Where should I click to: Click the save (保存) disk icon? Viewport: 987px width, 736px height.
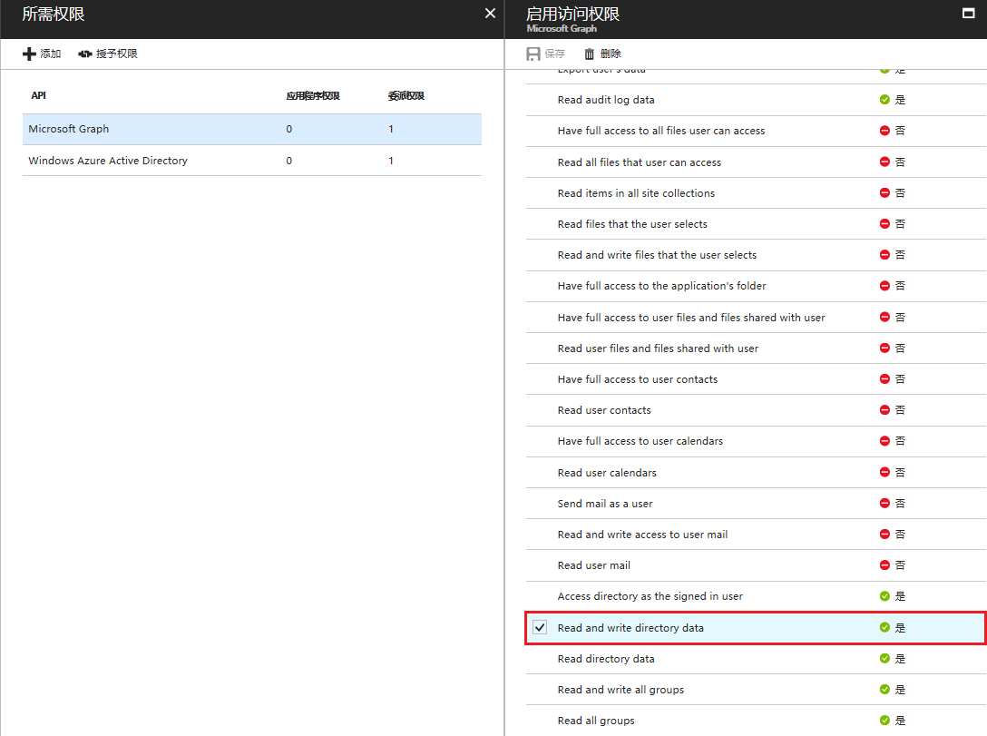pos(533,54)
